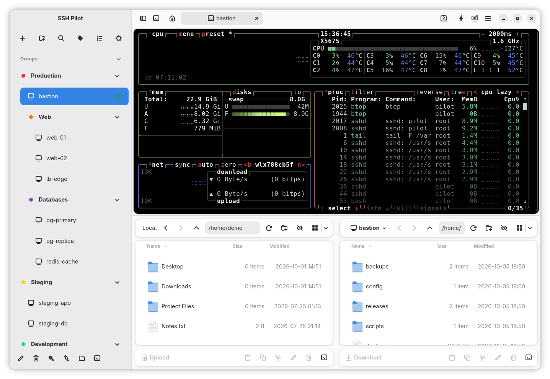The height and width of the screenshot is (379, 550).
Task: Open the main hamburger menu
Action: [x=488, y=18]
